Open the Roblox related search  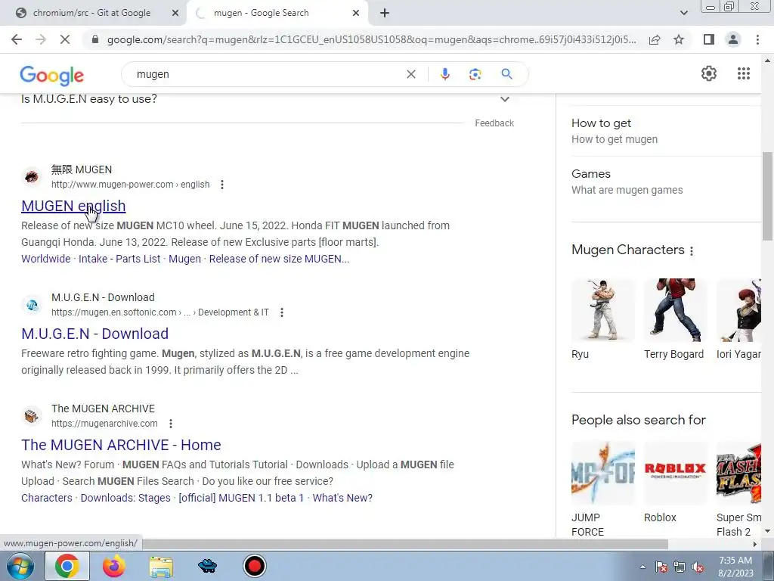(x=675, y=474)
